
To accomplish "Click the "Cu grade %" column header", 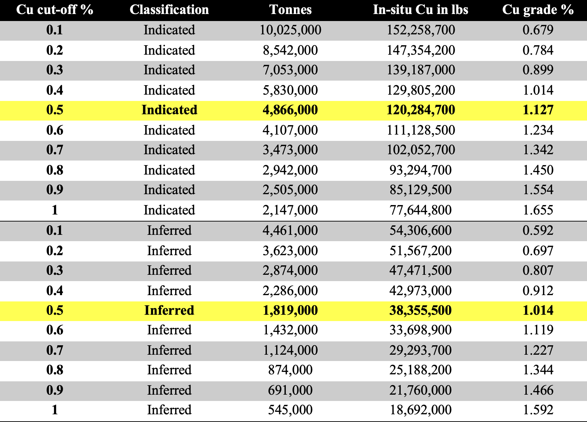I will [x=538, y=10].
